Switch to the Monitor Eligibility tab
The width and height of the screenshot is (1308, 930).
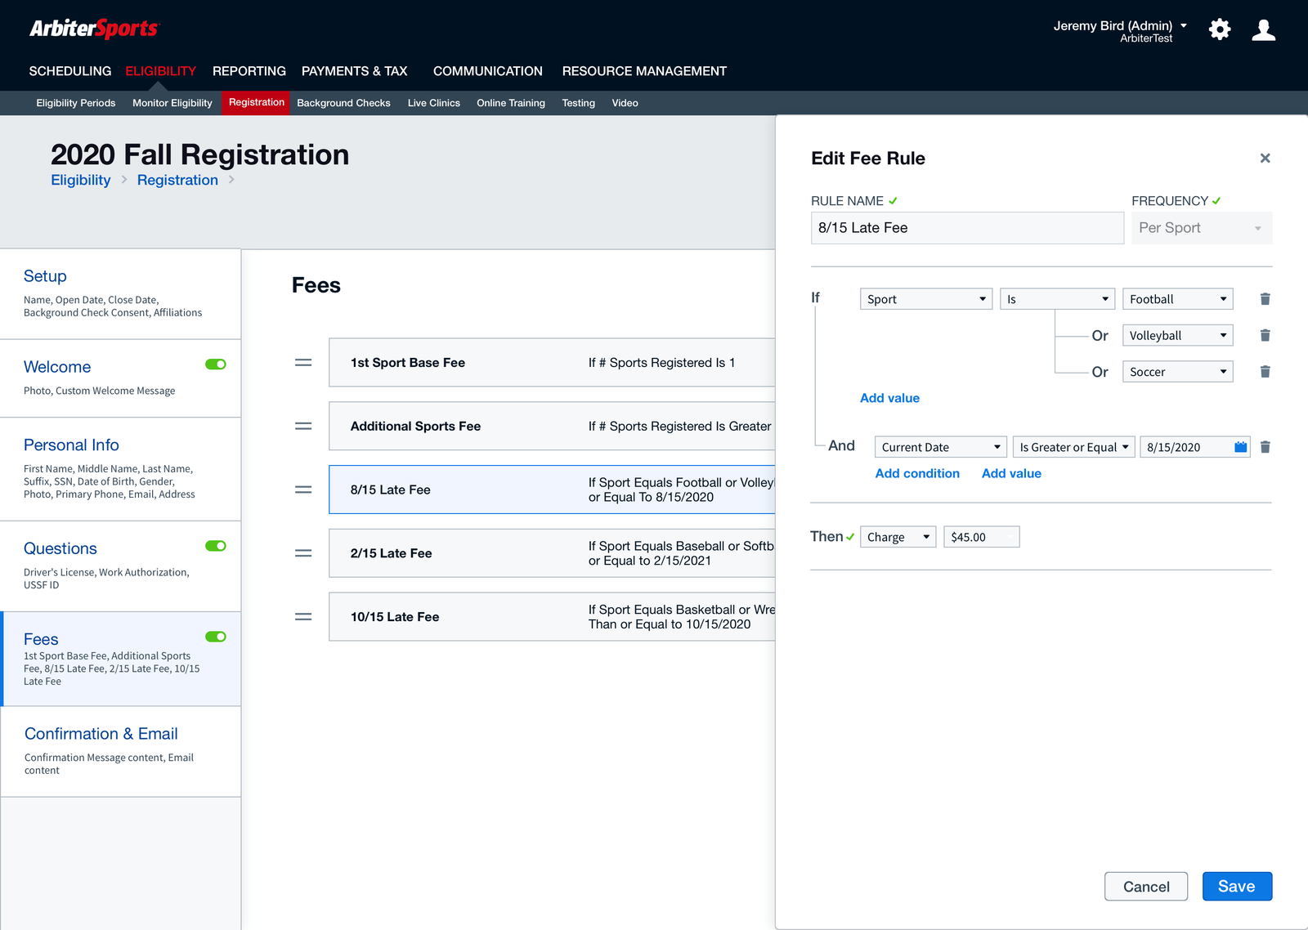pos(172,103)
